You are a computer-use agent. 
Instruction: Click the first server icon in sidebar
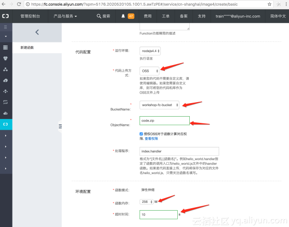pyautogui.click(x=6, y=47)
